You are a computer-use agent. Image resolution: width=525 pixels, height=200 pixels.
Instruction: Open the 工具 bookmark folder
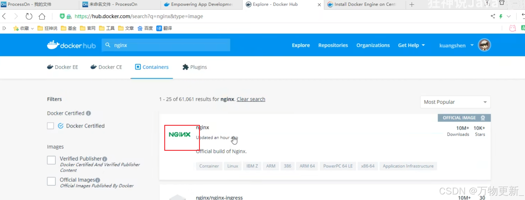(x=107, y=28)
